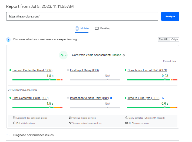The height and width of the screenshot is (142, 192).
Task: Click the info icon next to INP
Action: (111, 98)
